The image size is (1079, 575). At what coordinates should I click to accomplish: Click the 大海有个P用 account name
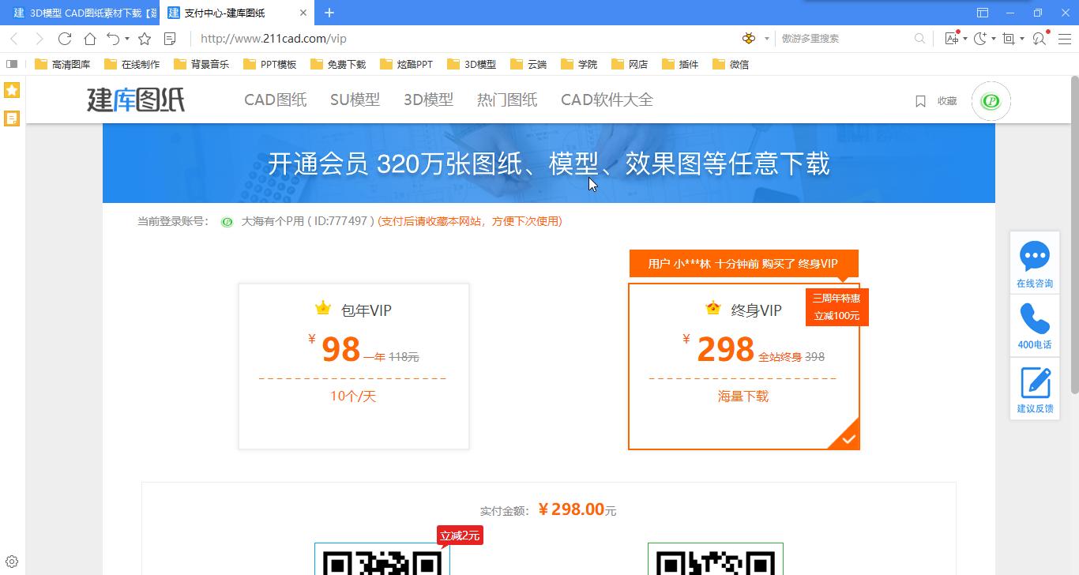273,221
